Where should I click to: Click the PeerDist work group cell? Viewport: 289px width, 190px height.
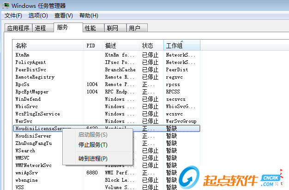click(x=177, y=69)
